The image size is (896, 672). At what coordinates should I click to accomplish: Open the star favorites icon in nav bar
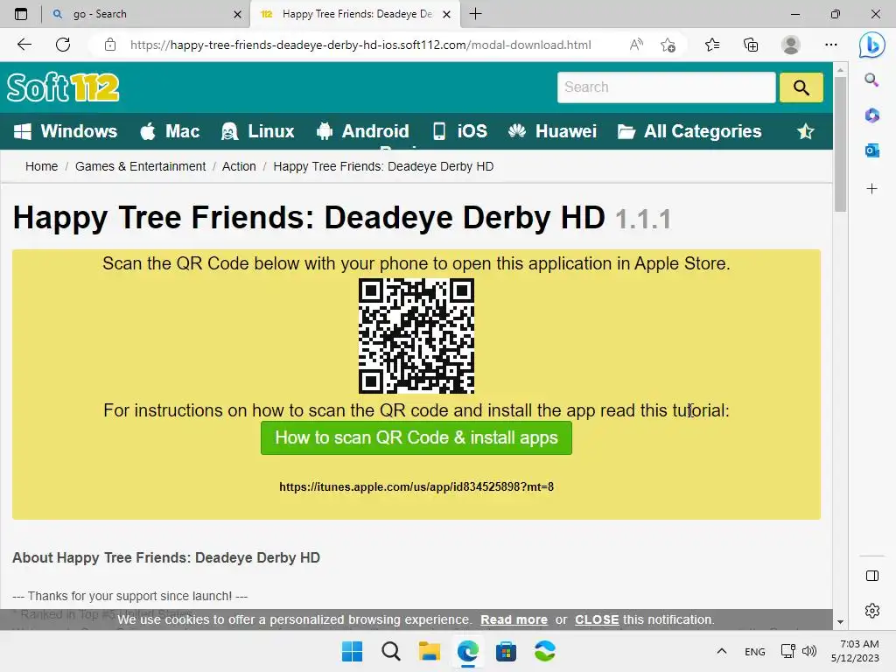pyautogui.click(x=806, y=131)
